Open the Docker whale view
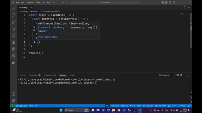 pos(14,63)
